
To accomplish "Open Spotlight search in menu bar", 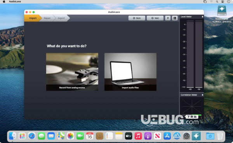I will click(217, 2).
